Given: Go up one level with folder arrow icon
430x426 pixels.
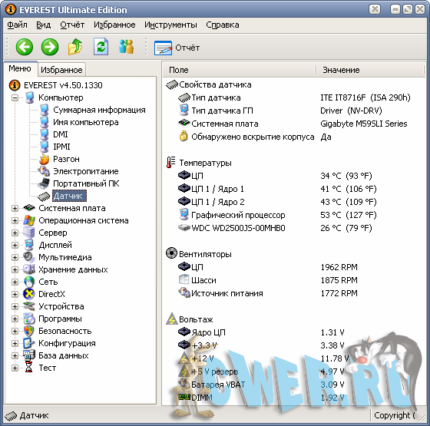Looking at the screenshot, I should pyautogui.click(x=75, y=47).
